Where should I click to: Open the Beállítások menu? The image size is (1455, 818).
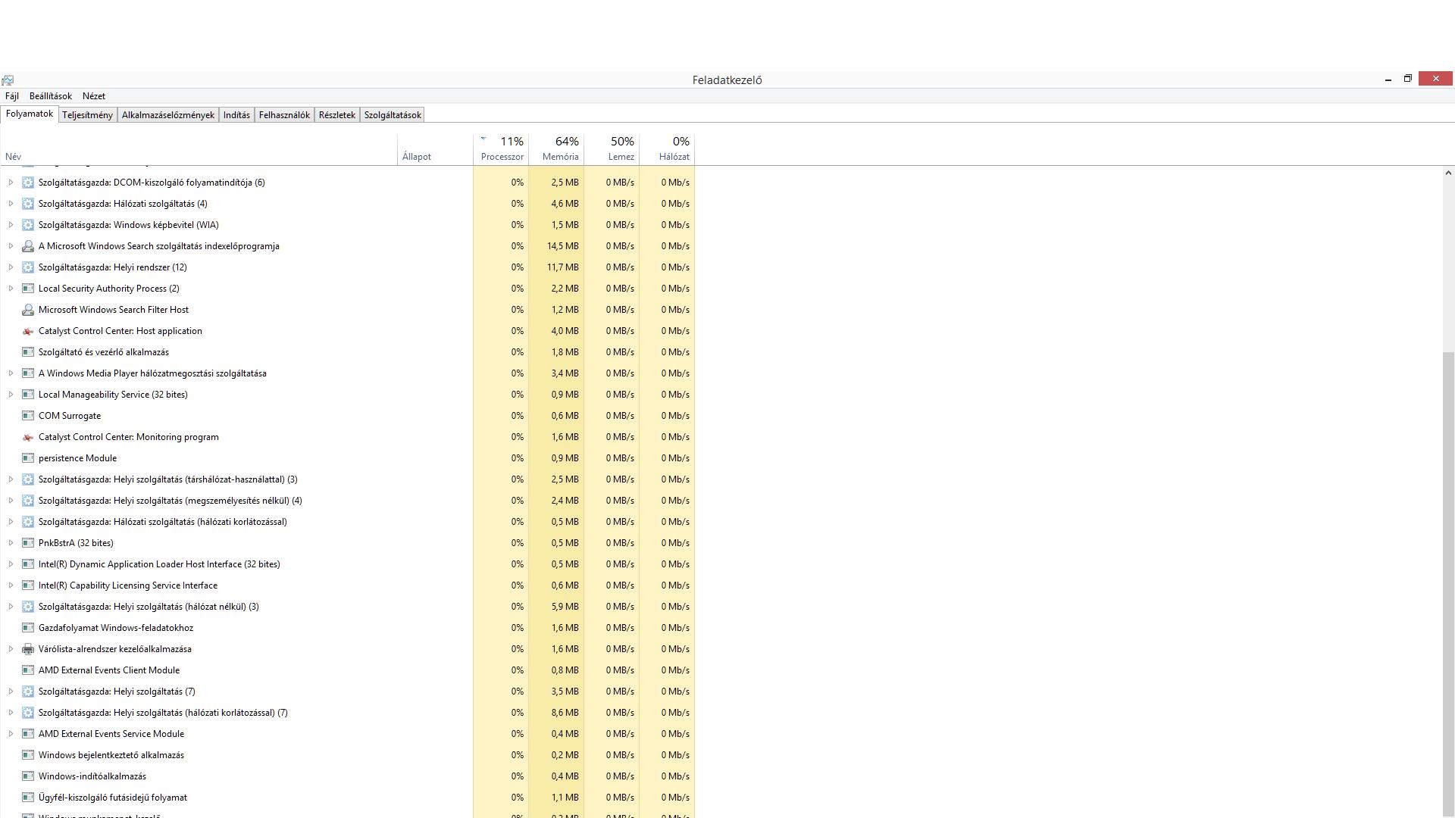pos(51,96)
